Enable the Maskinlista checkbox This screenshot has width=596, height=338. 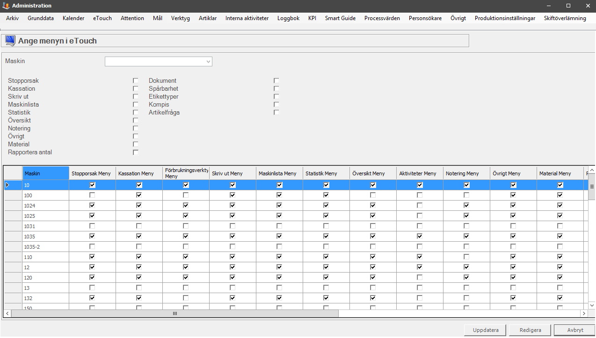(136, 105)
